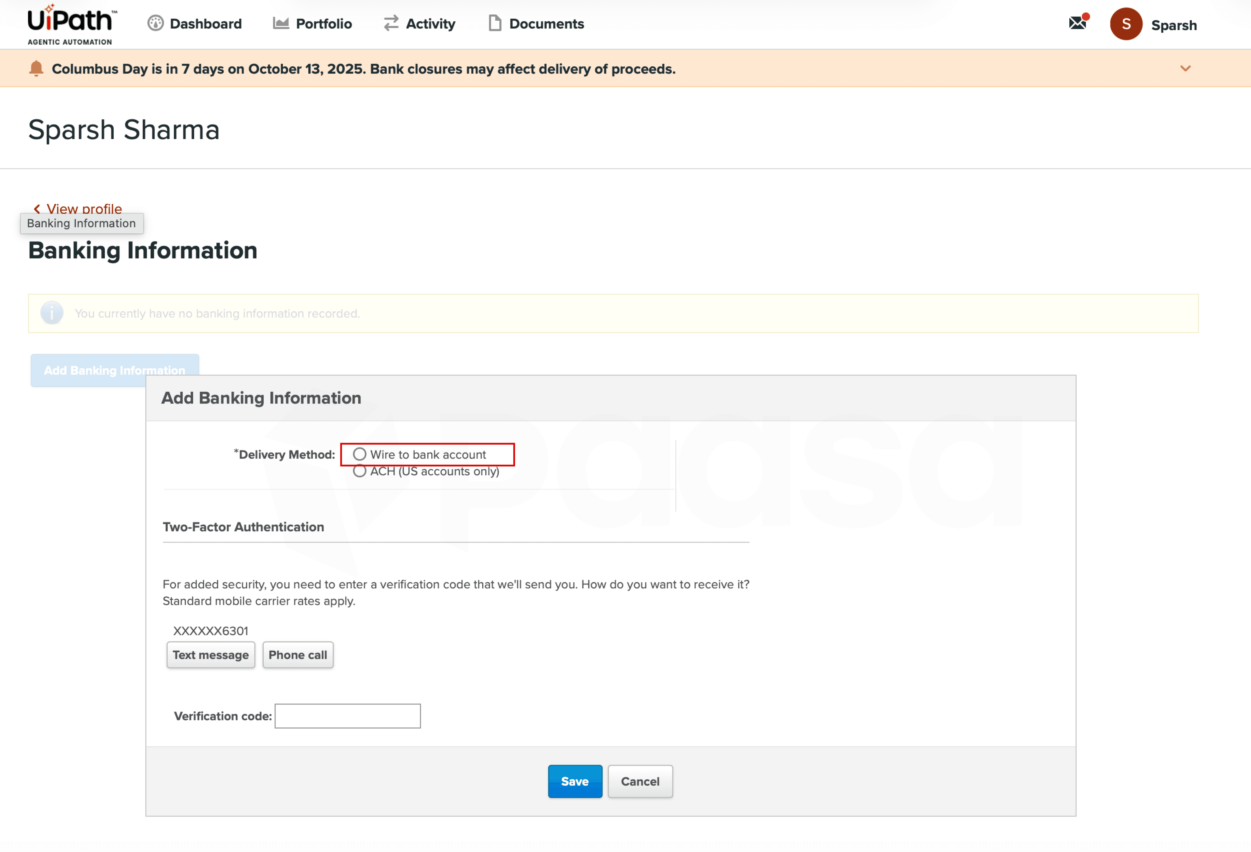Click the Activity arrows icon
Viewport: 1251px width, 852px height.
pyautogui.click(x=391, y=23)
